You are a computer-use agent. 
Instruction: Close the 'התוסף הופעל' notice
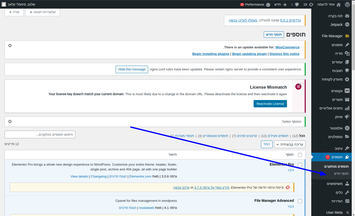[x=10, y=122]
